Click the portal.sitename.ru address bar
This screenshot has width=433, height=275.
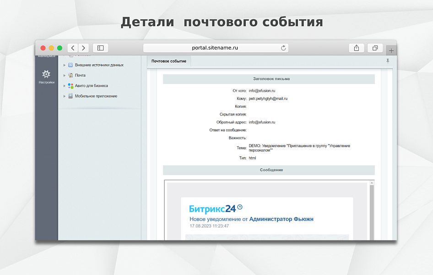click(215, 48)
